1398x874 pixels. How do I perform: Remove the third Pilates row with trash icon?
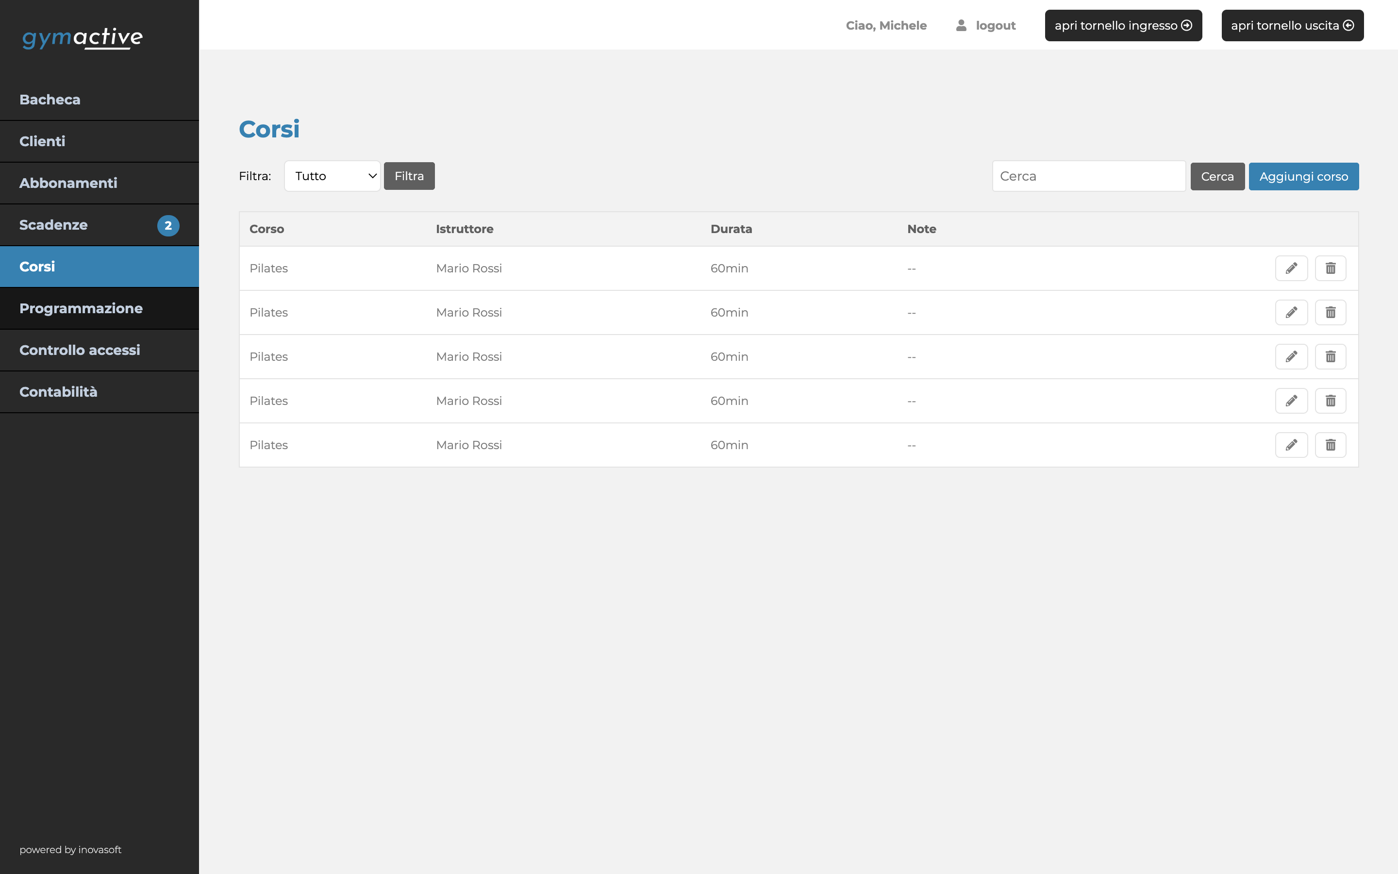1331,357
